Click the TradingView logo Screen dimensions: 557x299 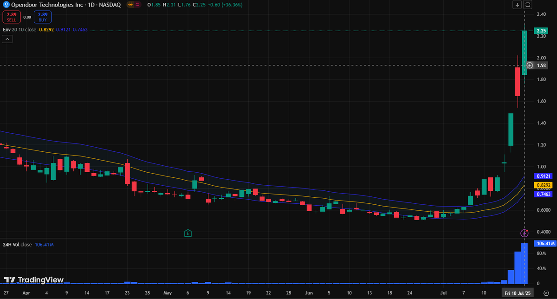click(x=33, y=279)
